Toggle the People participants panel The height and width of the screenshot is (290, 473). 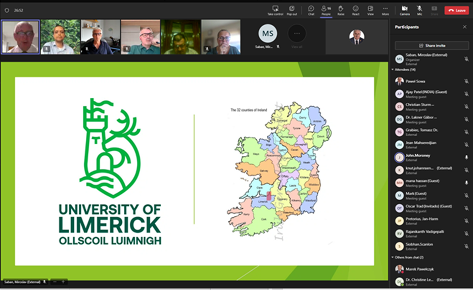326,10
